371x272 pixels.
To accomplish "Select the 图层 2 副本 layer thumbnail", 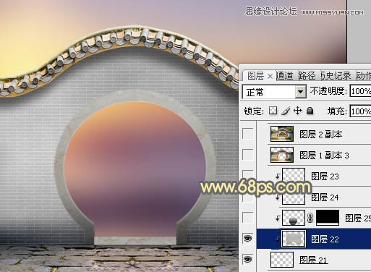I will [x=282, y=134].
